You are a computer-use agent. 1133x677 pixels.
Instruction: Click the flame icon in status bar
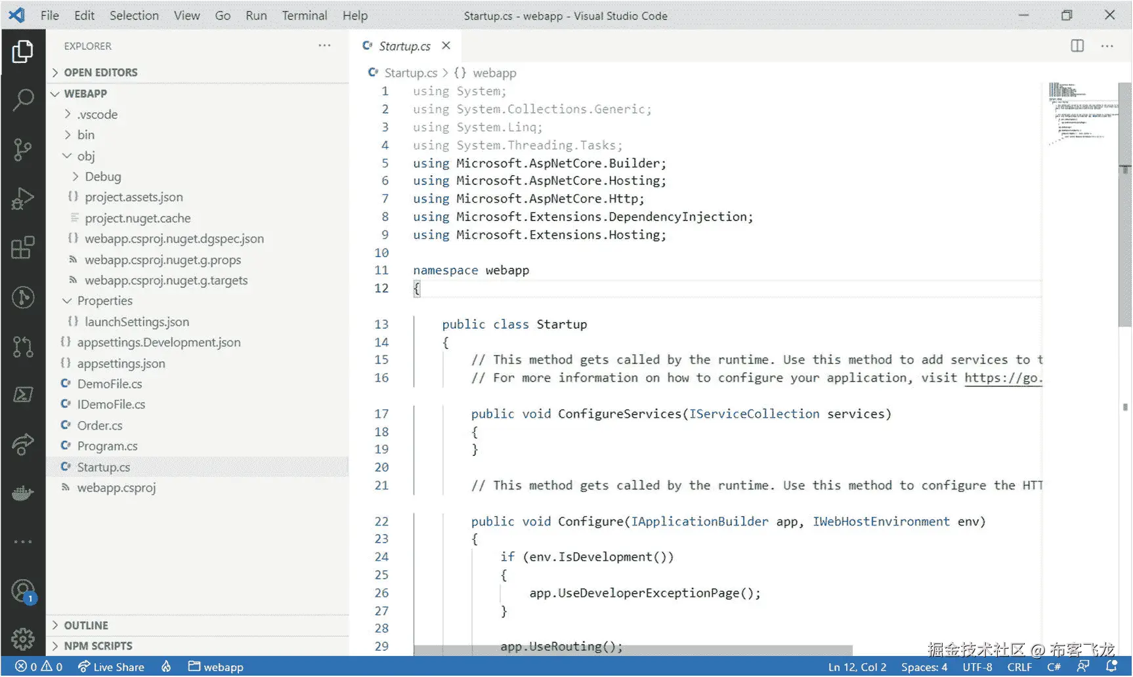[x=166, y=667]
